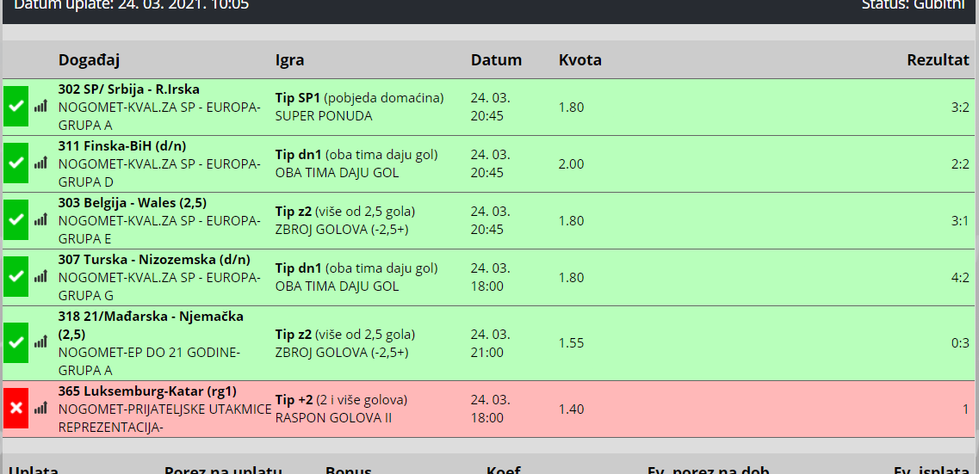Click odds 1.40 for Luksemburg-Katar
This screenshot has width=979, height=474.
tap(571, 409)
